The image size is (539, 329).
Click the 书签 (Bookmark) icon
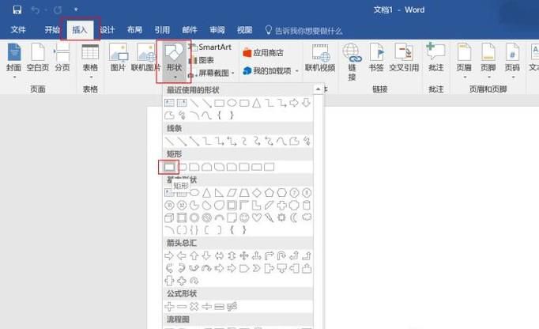pos(376,58)
